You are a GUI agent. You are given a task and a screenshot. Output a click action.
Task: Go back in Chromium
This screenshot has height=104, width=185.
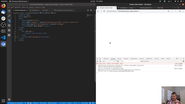pos(98,11)
